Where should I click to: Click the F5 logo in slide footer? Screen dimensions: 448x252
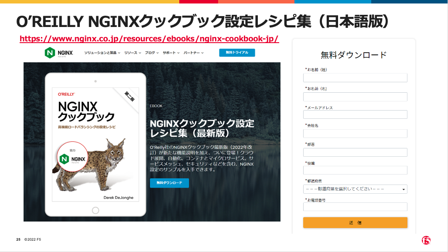point(426,240)
